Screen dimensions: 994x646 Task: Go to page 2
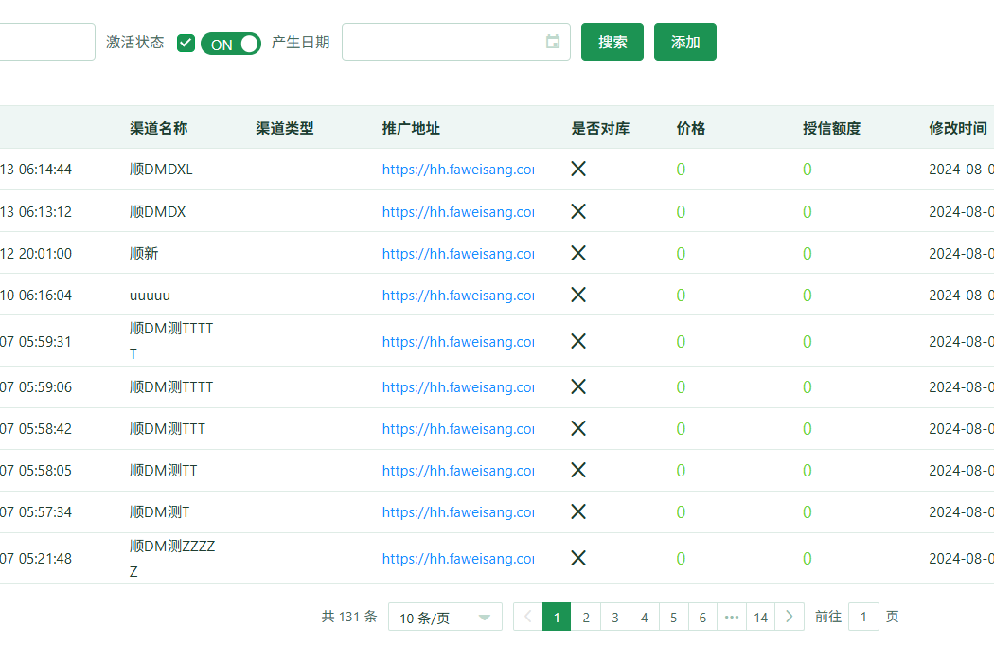point(586,617)
